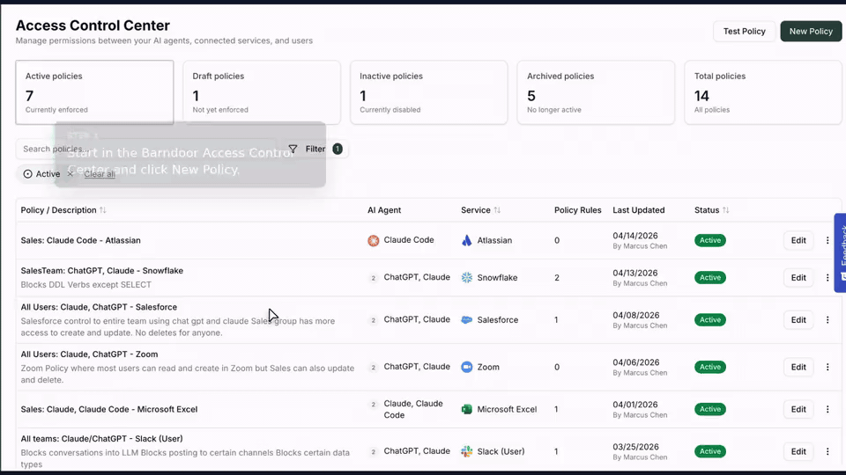Open policy All Users: Claude, ChatGPT - Salesforce
This screenshot has width=846, height=475.
99,307
